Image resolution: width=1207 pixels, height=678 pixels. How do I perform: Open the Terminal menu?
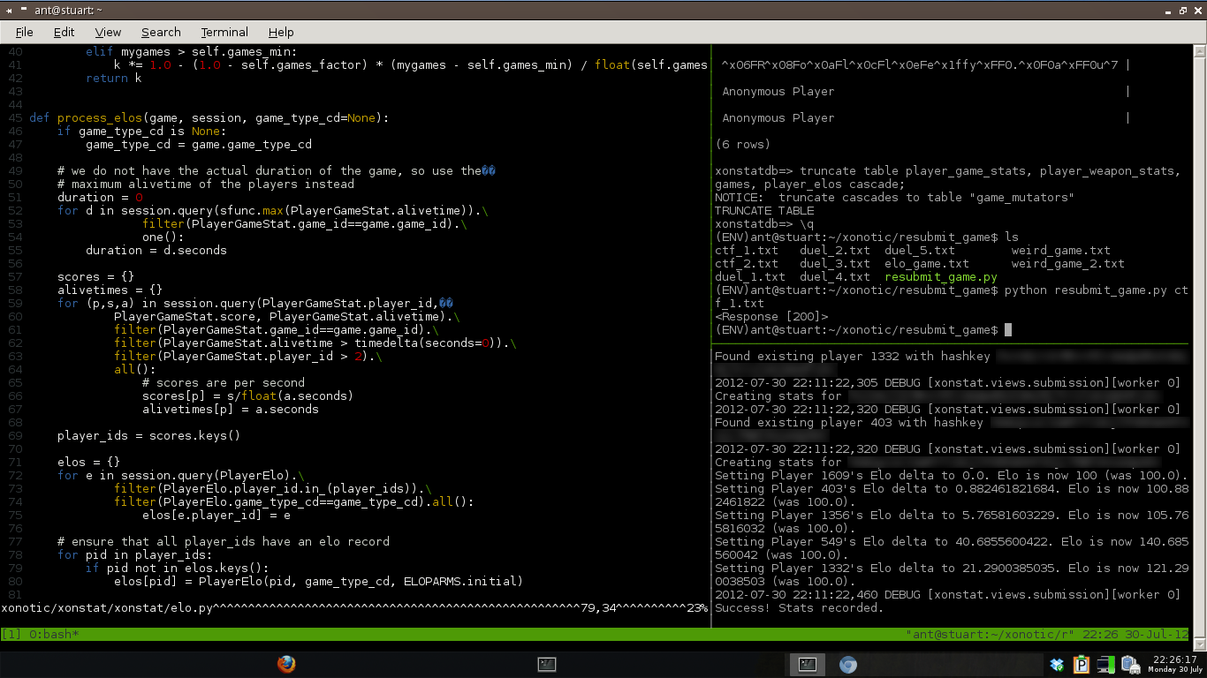pos(224,32)
